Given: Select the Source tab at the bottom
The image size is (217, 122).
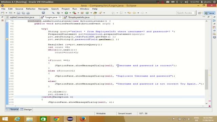Looking at the screenshot, I should coord(13,109).
